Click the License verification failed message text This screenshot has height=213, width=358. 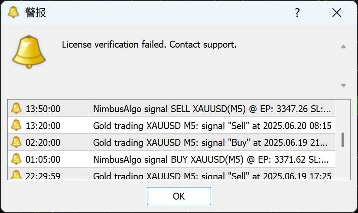click(149, 45)
